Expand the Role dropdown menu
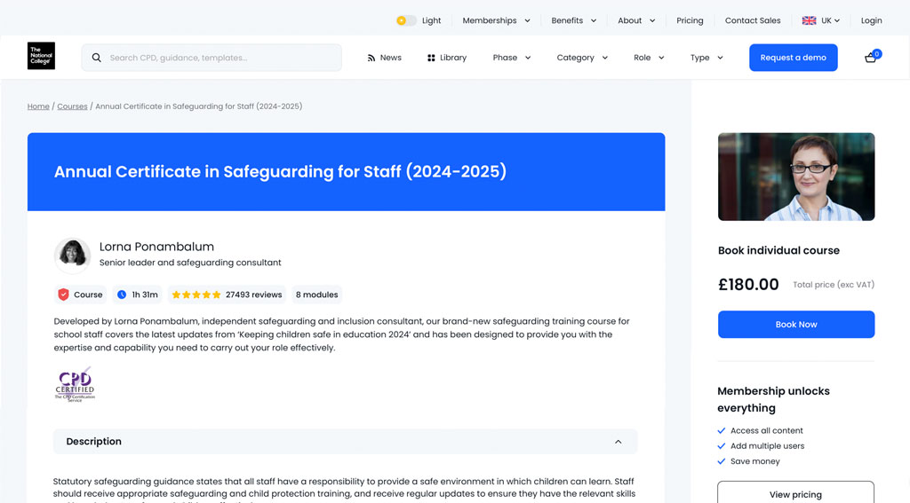 (649, 58)
